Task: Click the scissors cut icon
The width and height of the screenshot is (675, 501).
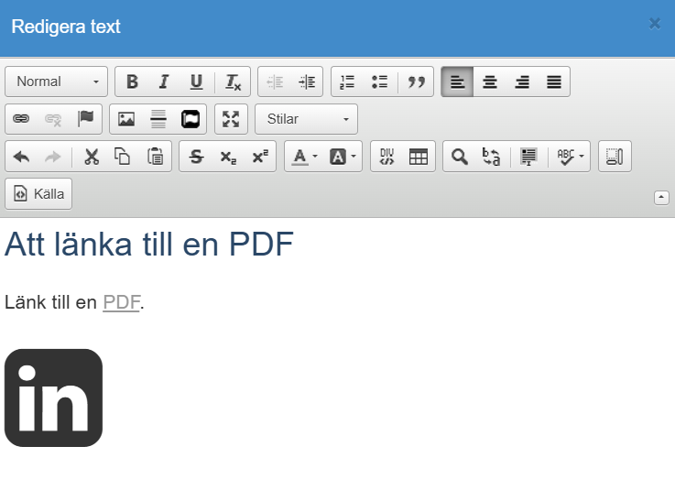Action: 92,157
